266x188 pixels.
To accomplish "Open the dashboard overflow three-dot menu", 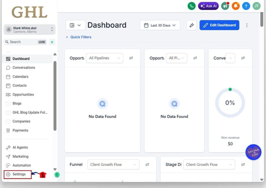I will 247,25.
